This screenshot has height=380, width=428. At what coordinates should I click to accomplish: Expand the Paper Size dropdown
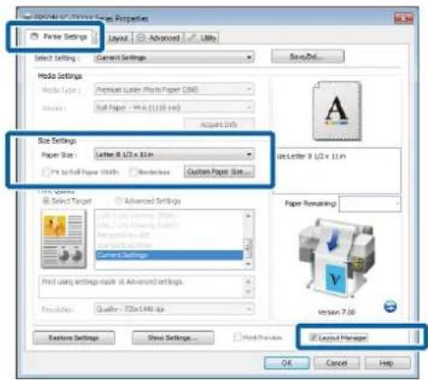174,155
